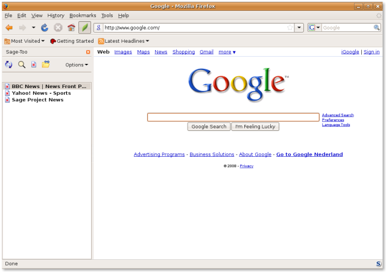The height and width of the screenshot is (272, 386).
Task: Click the Sage-Too magnifier discover feeds icon
Action: [x=22, y=65]
